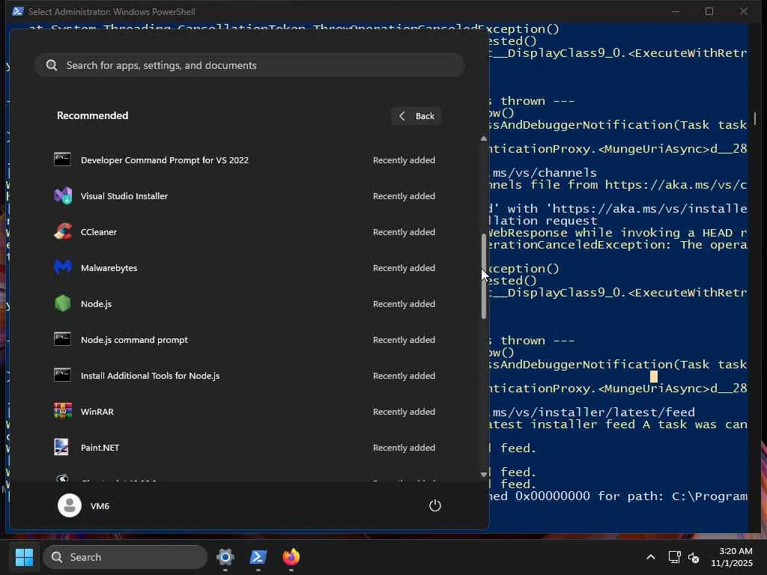Click the Recommended heading

pyautogui.click(x=92, y=115)
